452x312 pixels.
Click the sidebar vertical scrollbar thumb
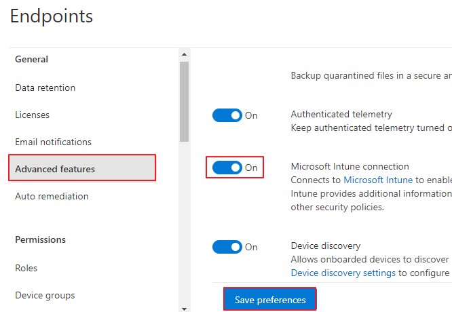[184, 102]
